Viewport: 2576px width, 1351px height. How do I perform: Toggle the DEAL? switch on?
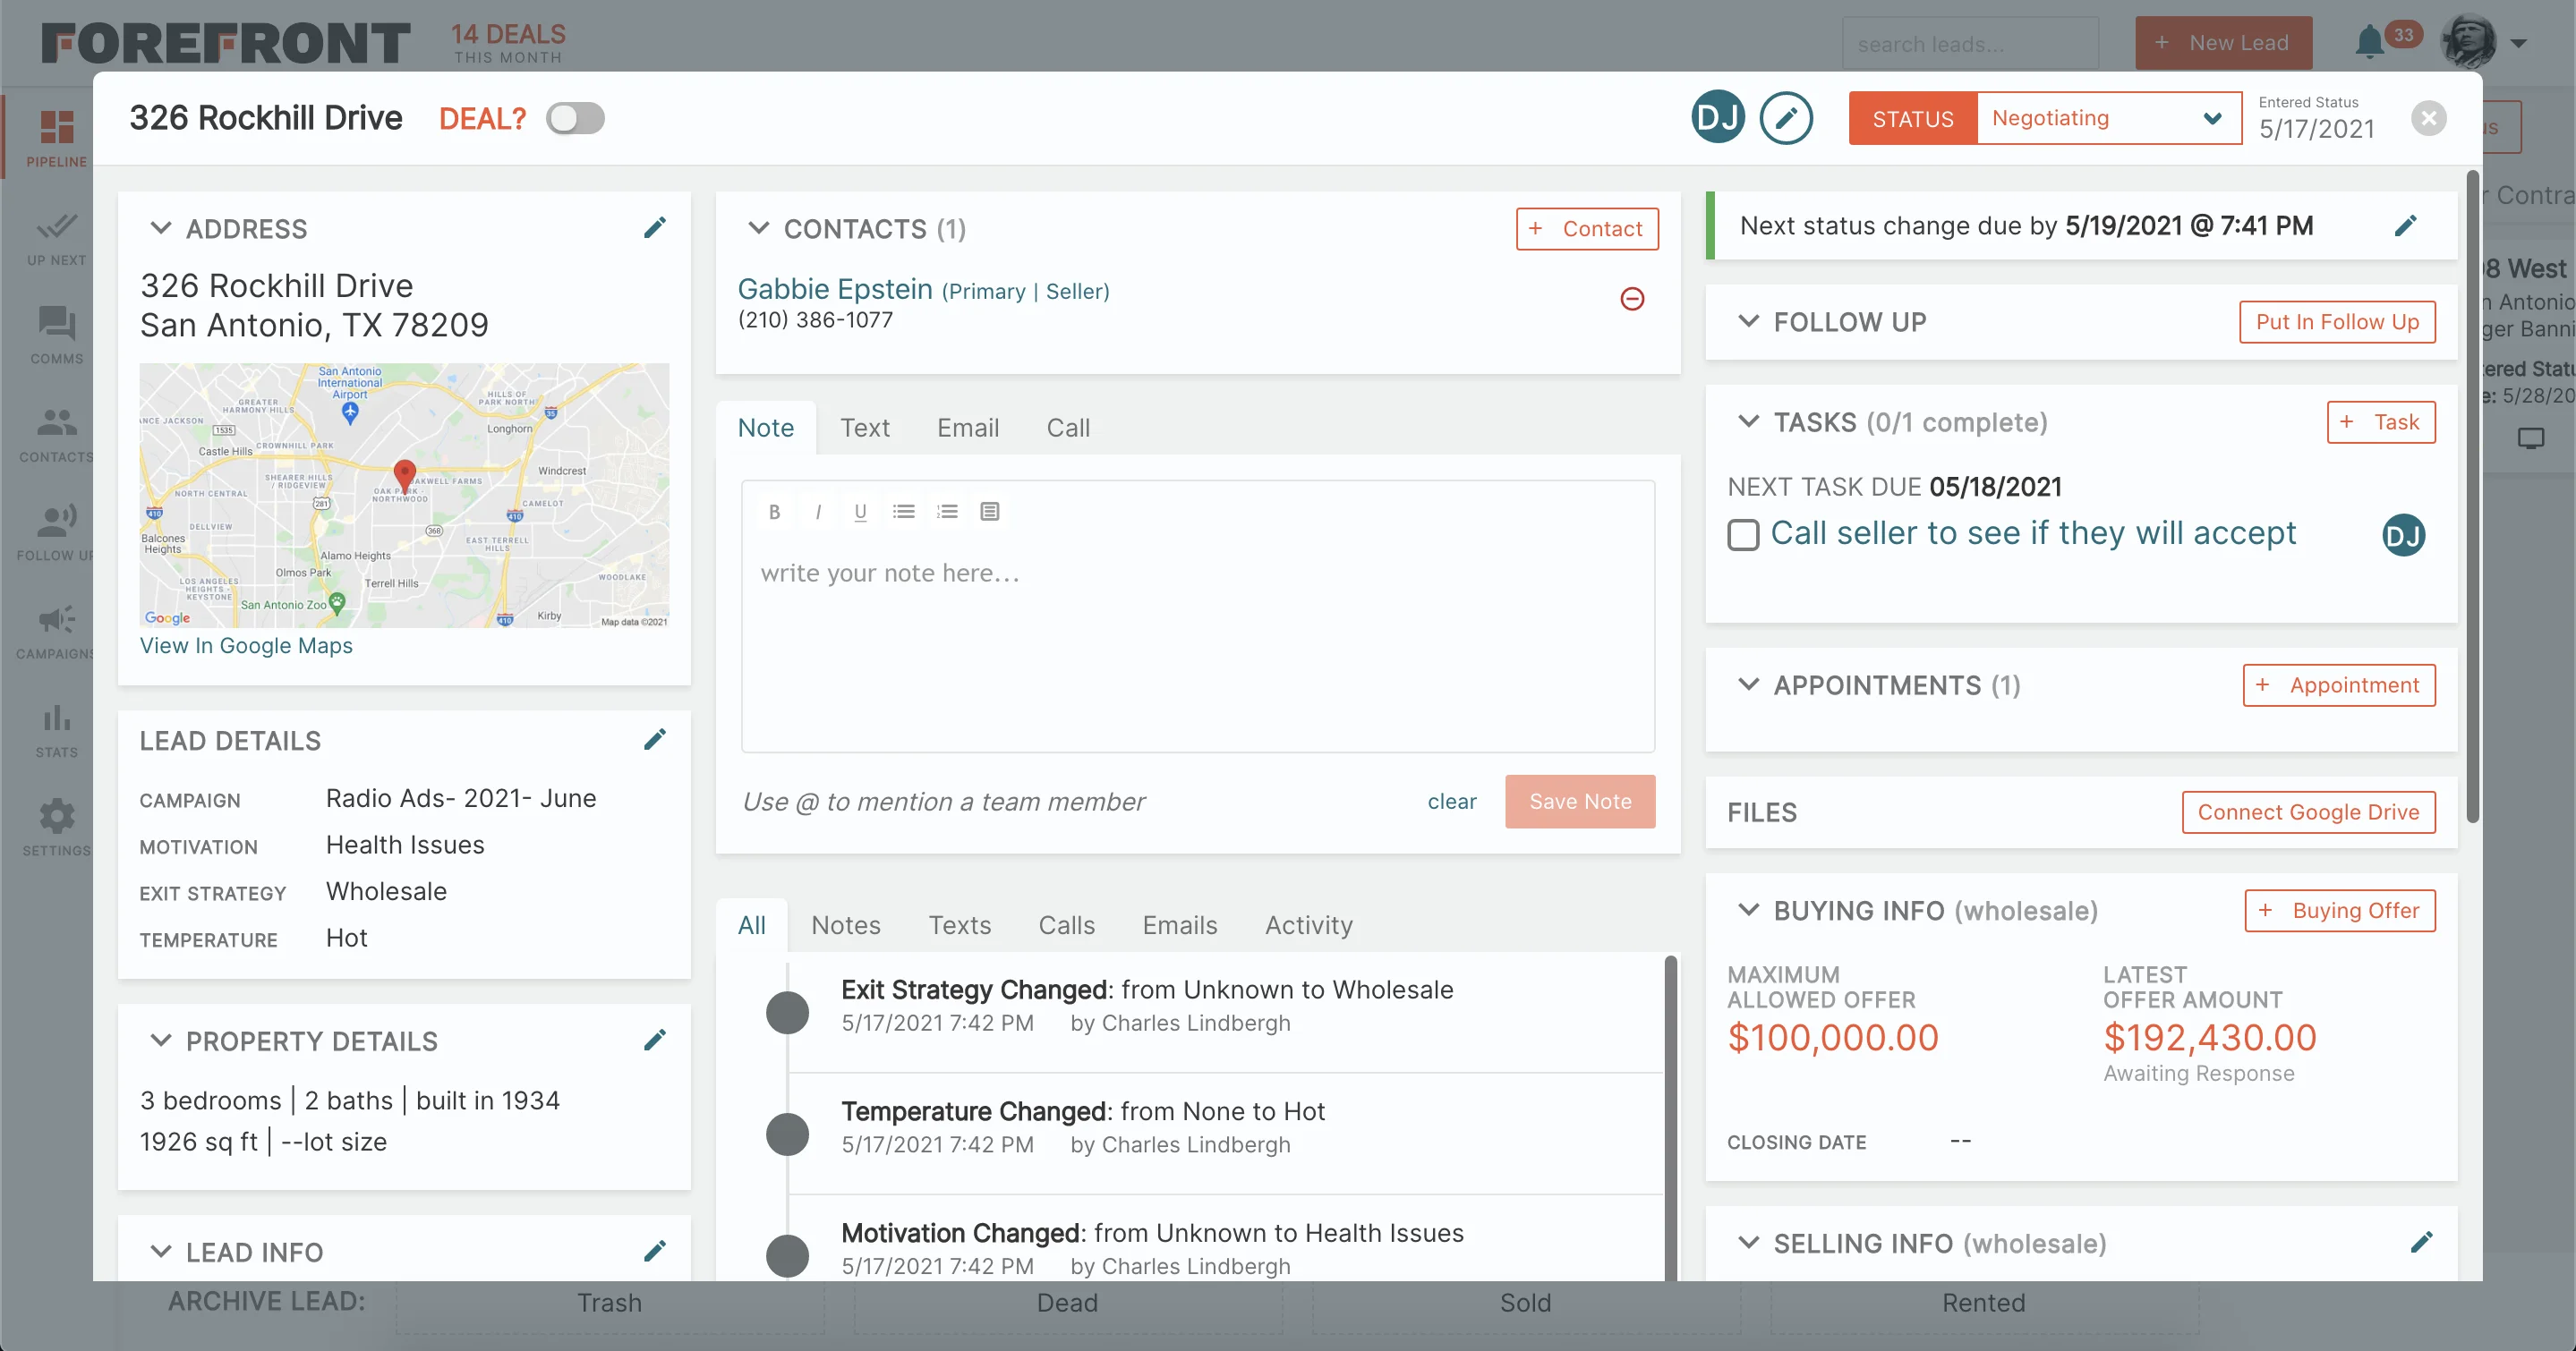tap(575, 118)
